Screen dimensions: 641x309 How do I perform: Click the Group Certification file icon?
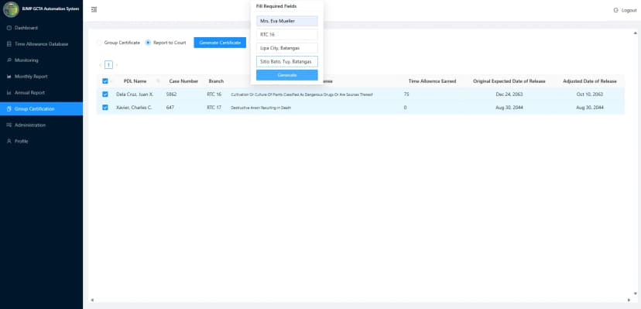point(9,108)
